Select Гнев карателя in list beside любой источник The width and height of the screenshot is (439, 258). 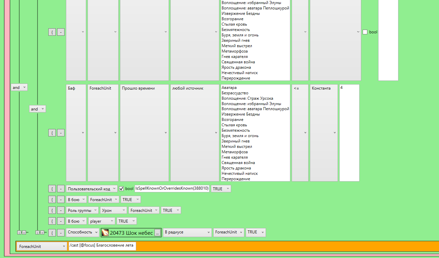pos(235,157)
